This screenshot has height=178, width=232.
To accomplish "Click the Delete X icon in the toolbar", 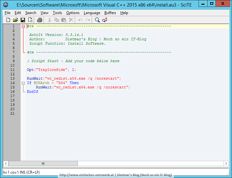I will (x=71, y=20).
